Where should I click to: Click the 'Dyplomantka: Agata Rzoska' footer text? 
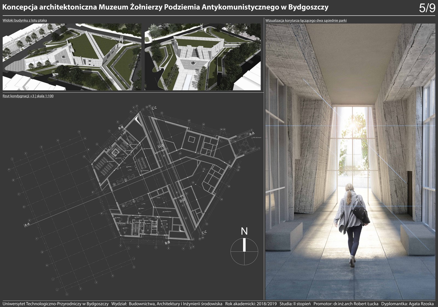click(407, 304)
